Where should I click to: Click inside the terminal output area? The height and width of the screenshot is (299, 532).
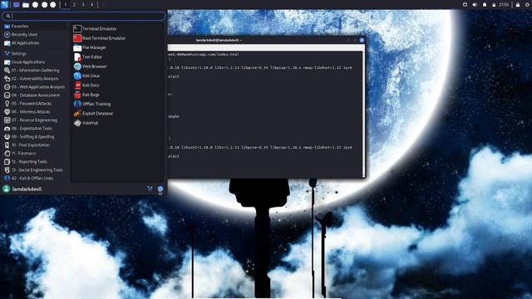coord(264,115)
